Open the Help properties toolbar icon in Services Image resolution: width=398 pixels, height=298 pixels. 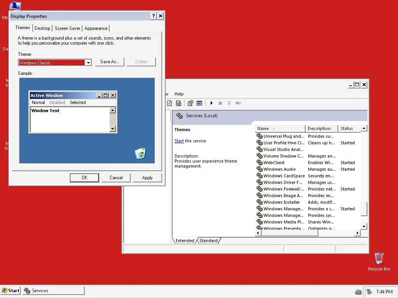pyautogui.click(x=190, y=103)
